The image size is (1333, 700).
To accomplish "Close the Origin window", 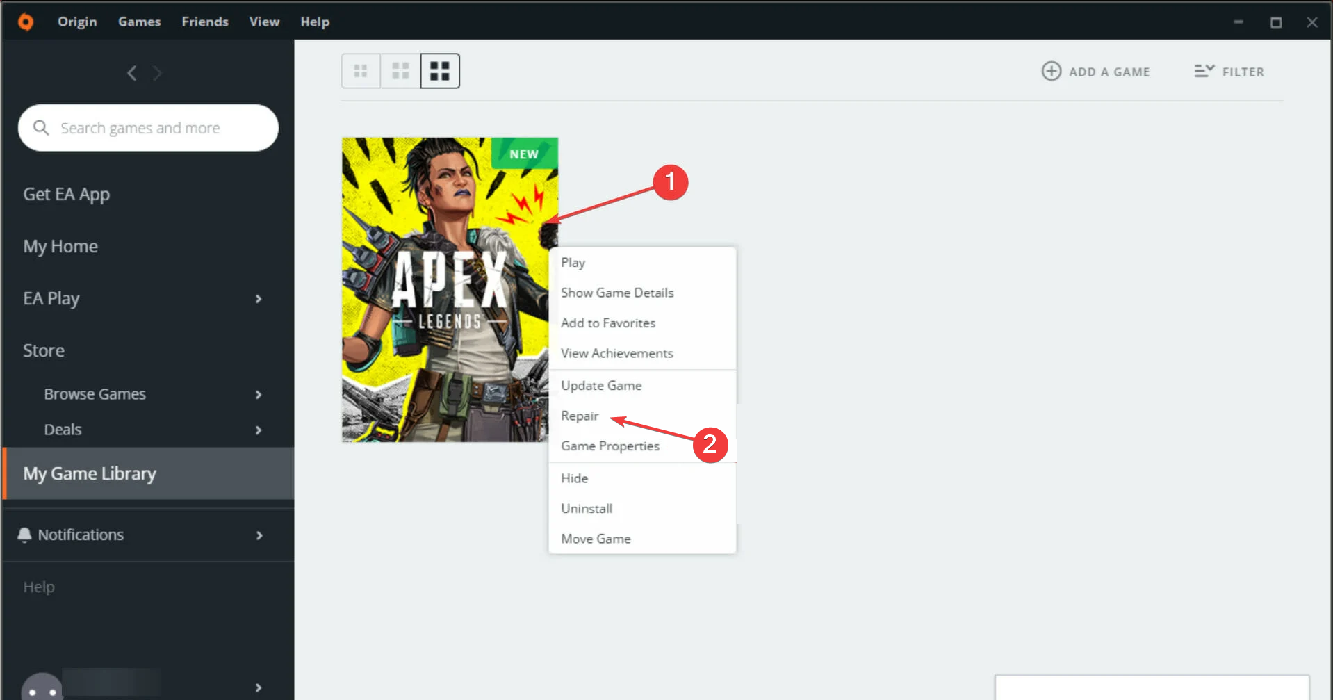I will point(1312,22).
